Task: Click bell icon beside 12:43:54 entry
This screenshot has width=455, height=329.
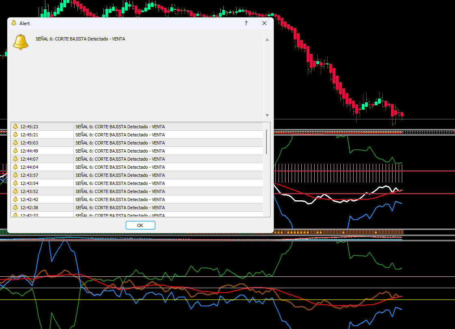Action: [15, 183]
